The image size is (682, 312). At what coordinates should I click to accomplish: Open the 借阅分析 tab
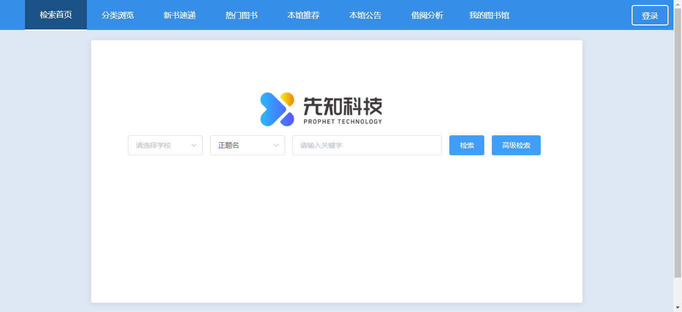point(427,15)
